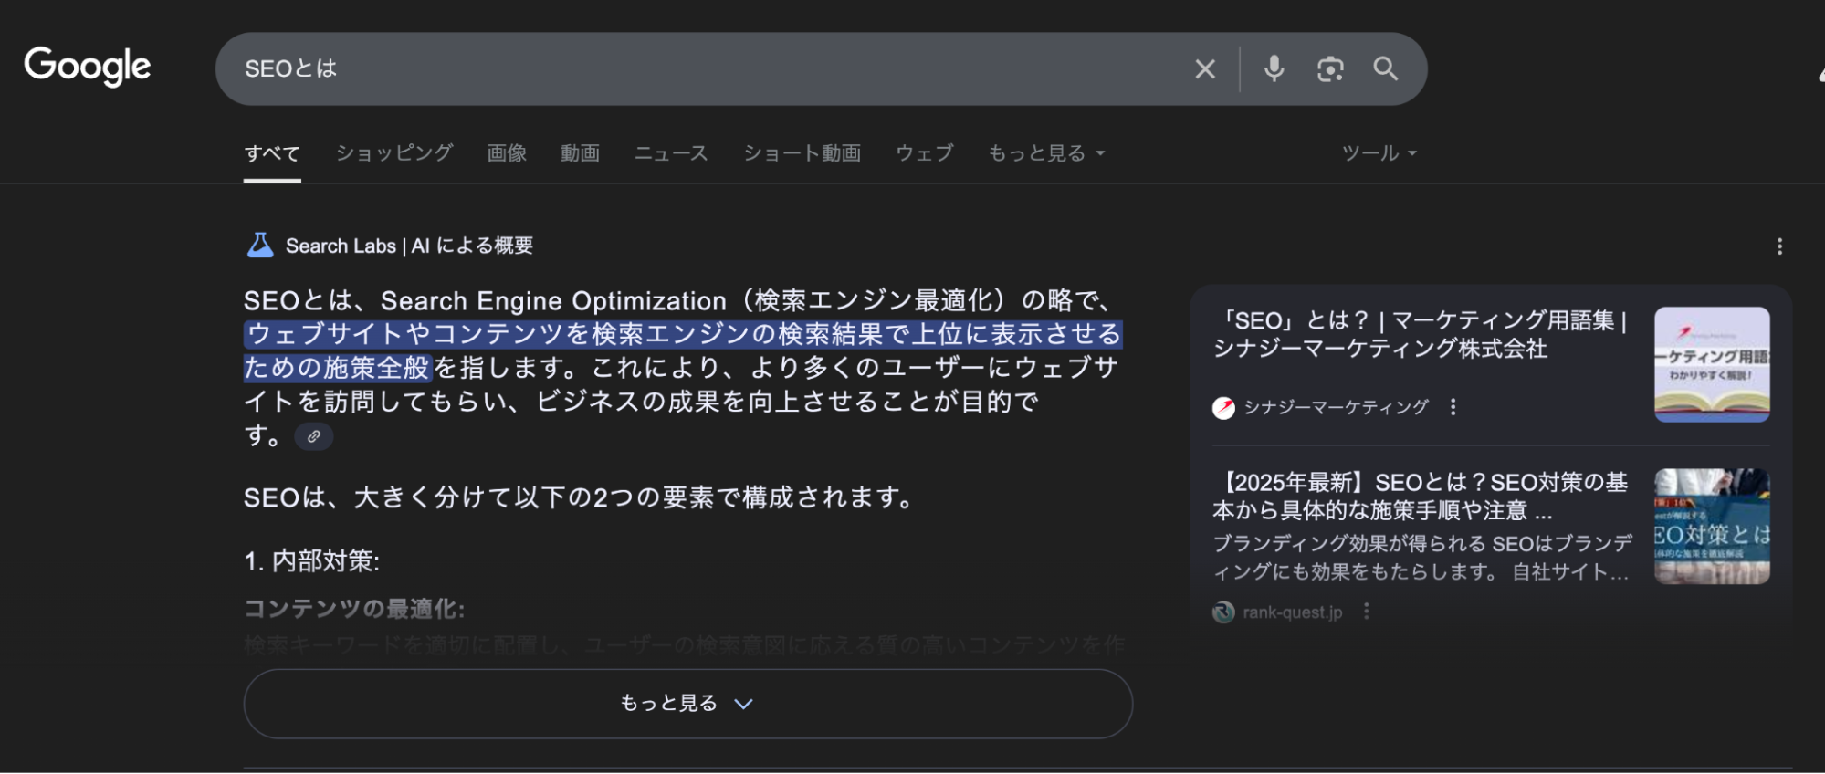Viewport: 1825px width, 774px height.
Task: Start voice search with microphone icon
Action: click(1274, 68)
